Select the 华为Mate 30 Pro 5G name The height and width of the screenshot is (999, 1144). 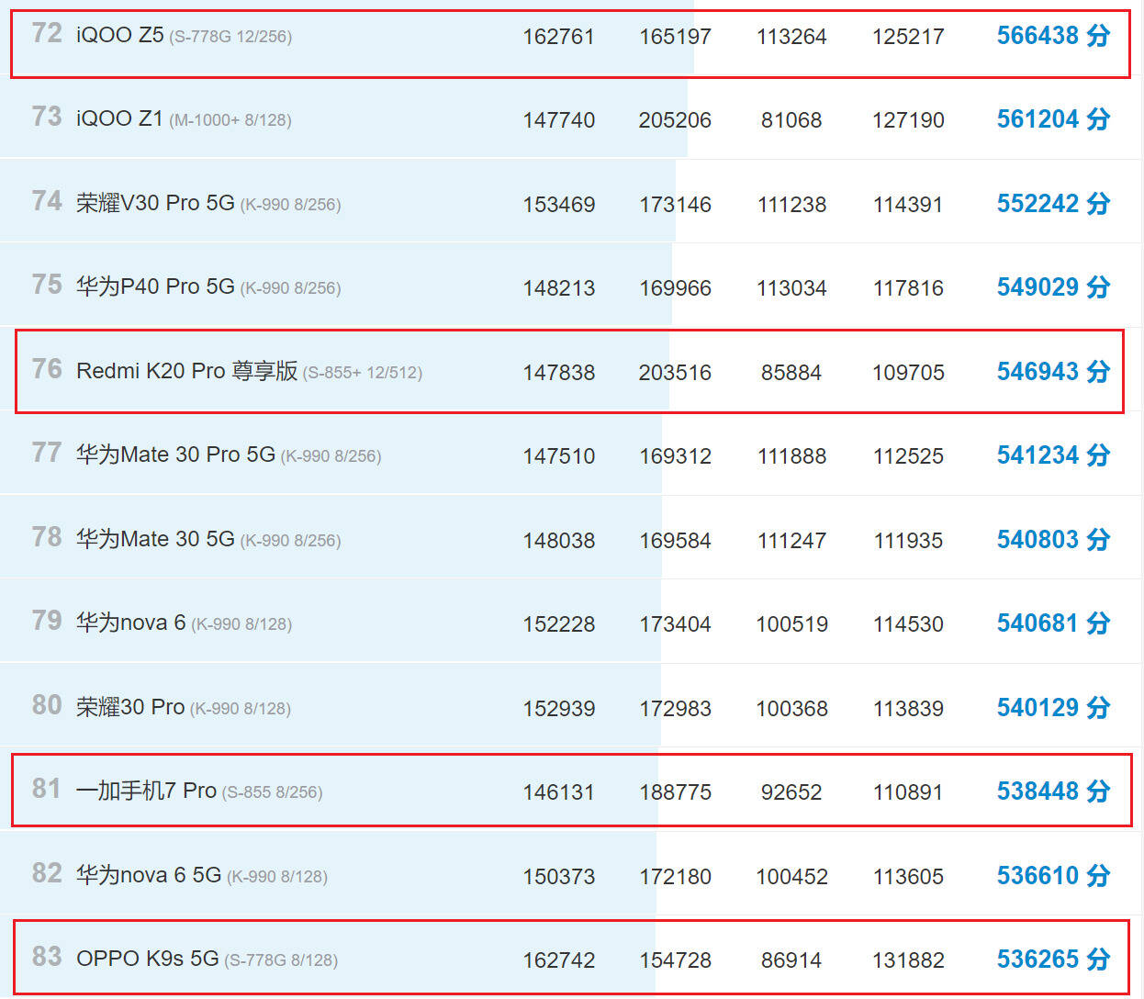click(175, 455)
